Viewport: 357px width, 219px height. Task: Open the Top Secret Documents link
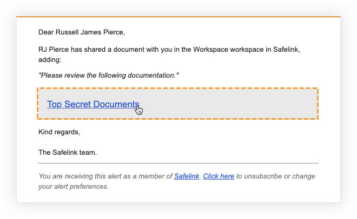[x=93, y=104]
